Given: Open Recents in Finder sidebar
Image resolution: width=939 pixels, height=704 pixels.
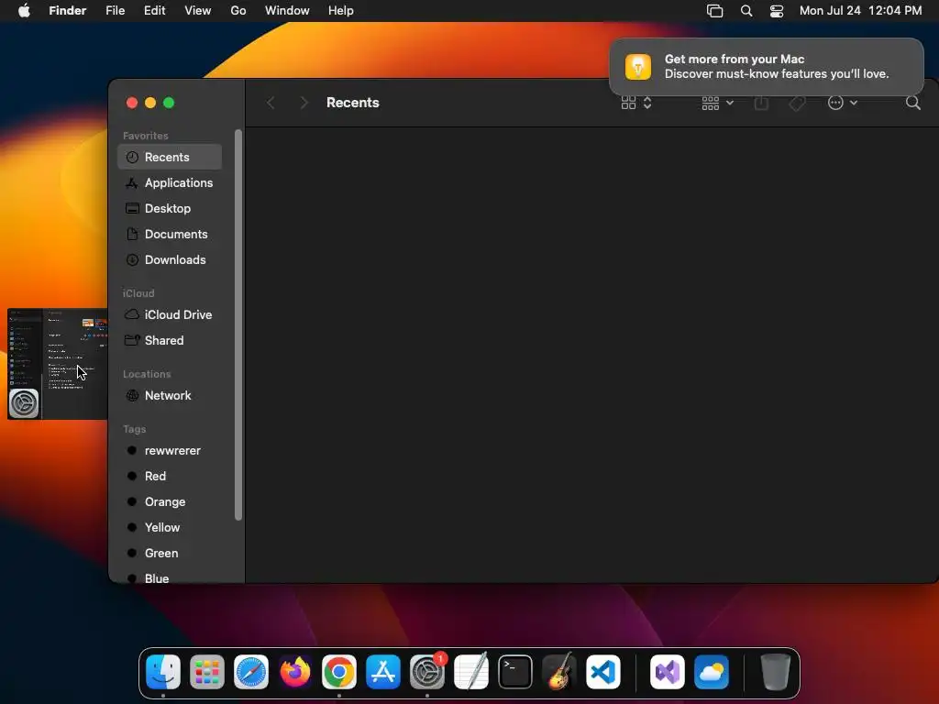Looking at the screenshot, I should pos(170,157).
